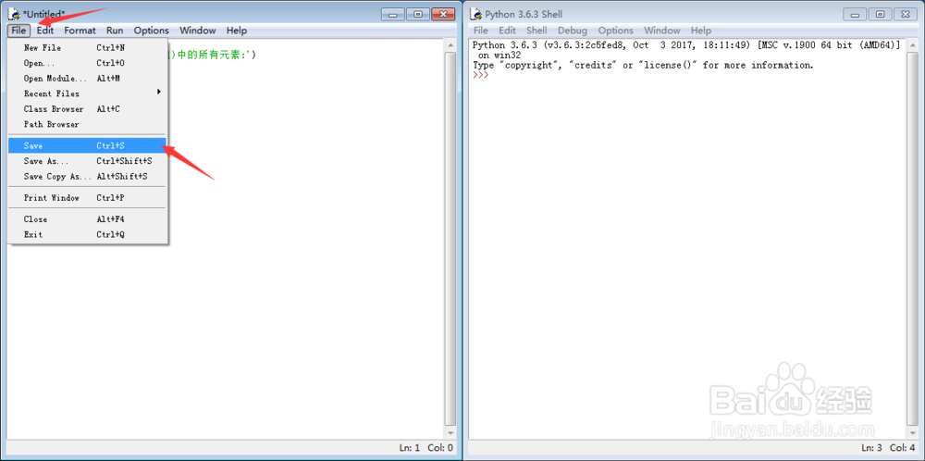Click Python Shell scrollbar up arrow
The image size is (925, 461).
(x=913, y=44)
